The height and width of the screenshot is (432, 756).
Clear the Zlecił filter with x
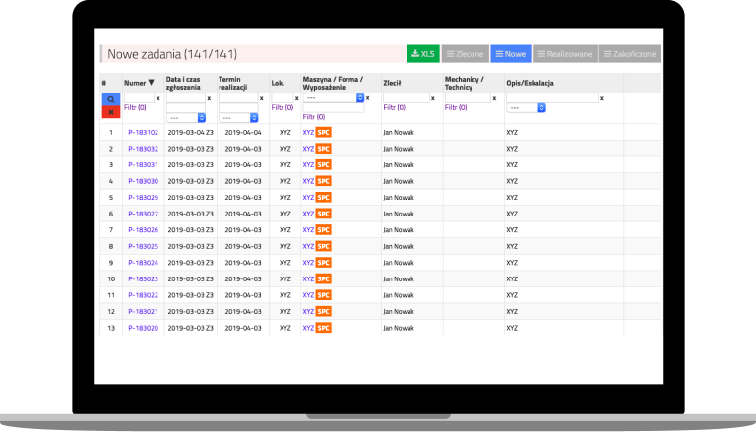tap(433, 98)
